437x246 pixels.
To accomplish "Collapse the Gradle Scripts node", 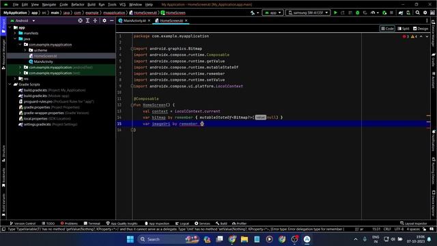I will point(10,84).
